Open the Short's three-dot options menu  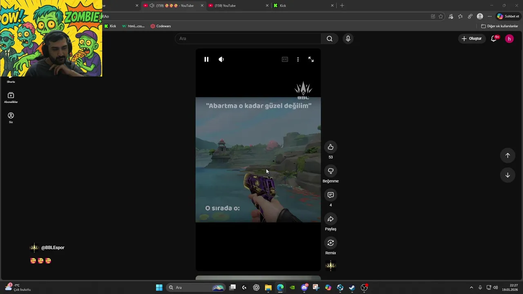tap(298, 59)
